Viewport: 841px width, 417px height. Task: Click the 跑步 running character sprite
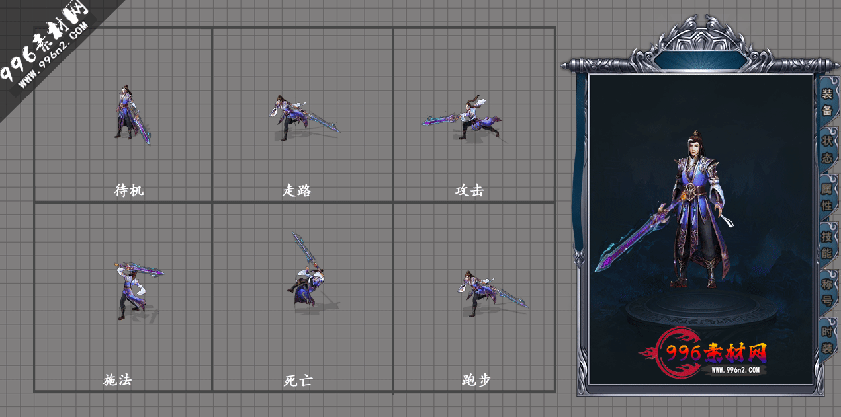pyautogui.click(x=493, y=293)
